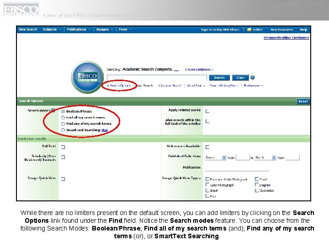Check References Available limiter
This screenshot has height=246, width=329.
point(207,147)
